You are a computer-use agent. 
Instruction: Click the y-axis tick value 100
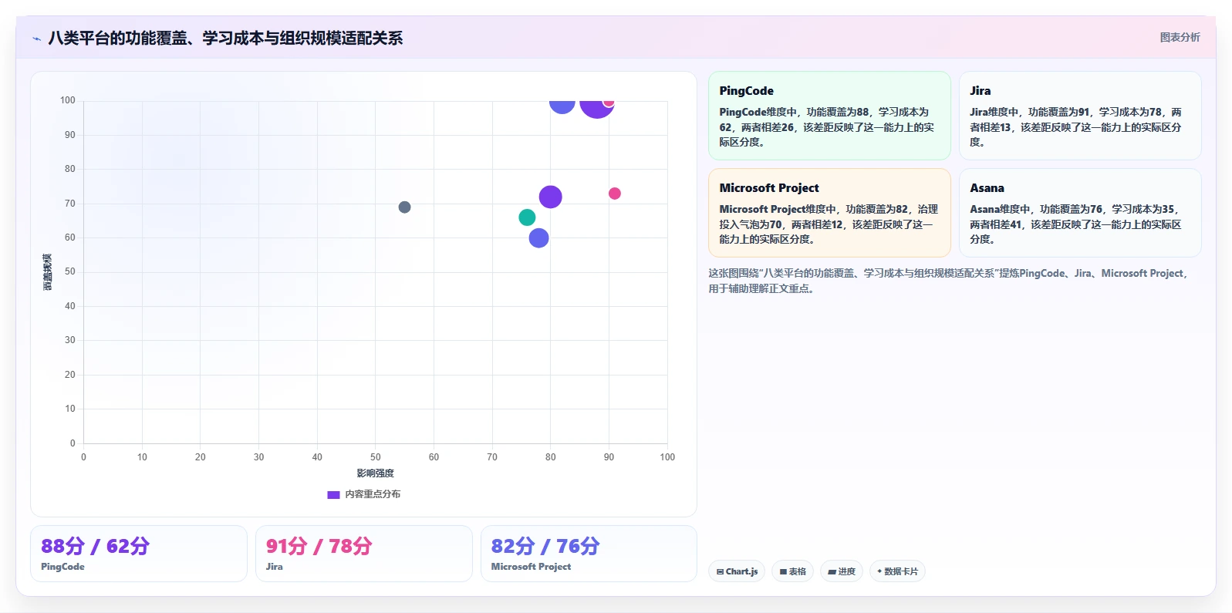point(68,100)
